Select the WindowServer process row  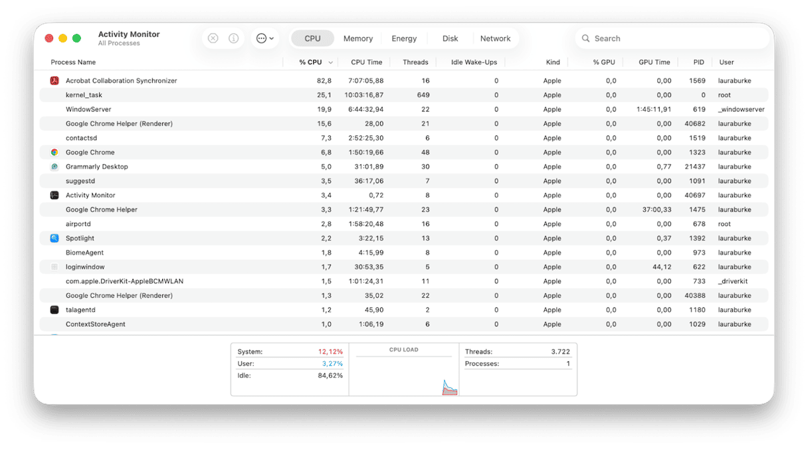[199, 109]
